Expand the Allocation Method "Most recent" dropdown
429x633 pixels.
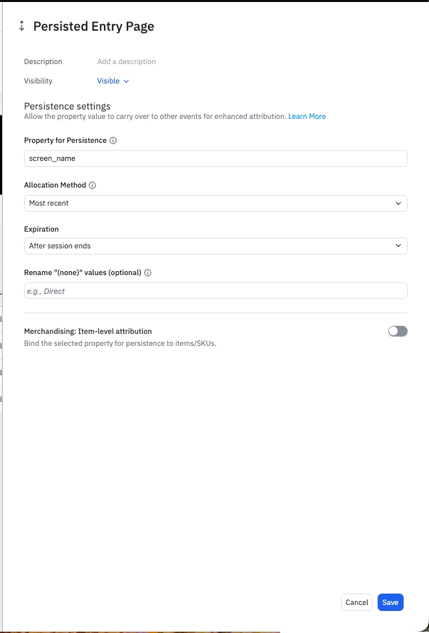coord(215,203)
